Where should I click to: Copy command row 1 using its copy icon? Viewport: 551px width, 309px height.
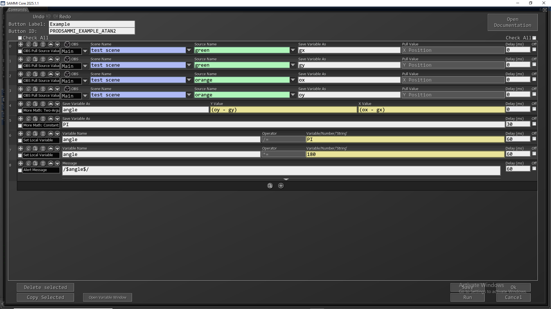[29, 59]
